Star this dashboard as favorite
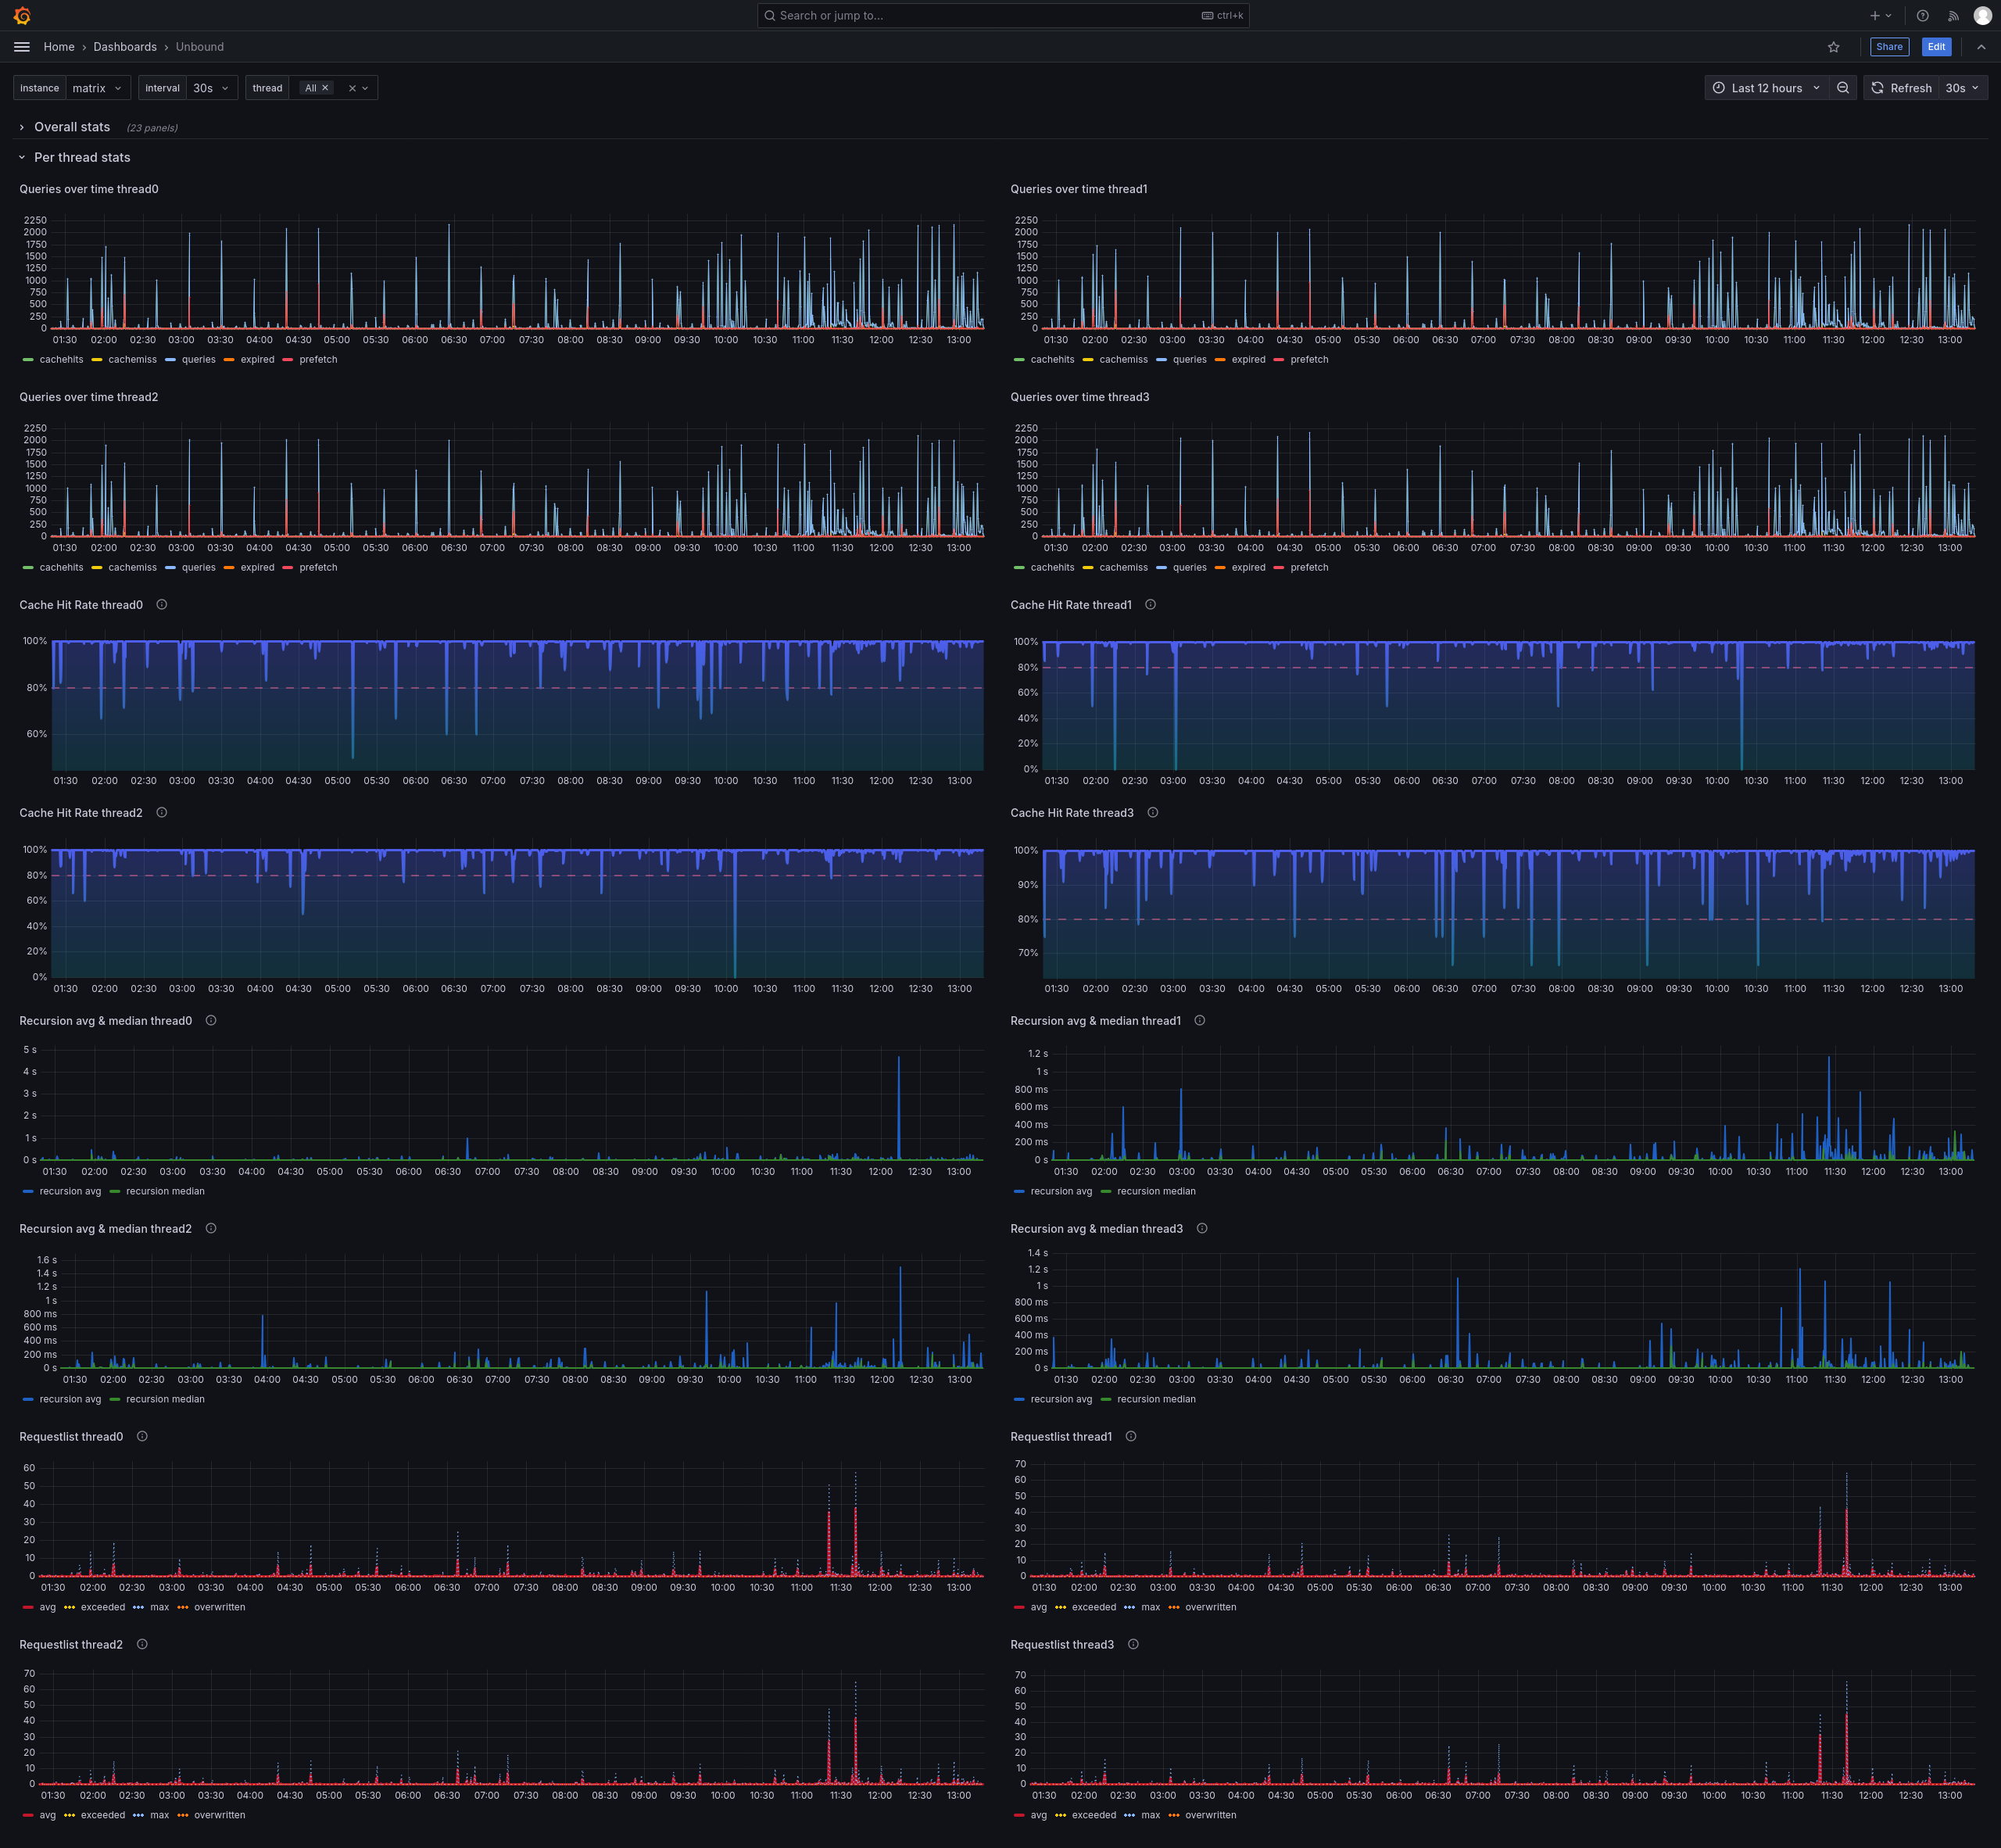 coord(1833,47)
